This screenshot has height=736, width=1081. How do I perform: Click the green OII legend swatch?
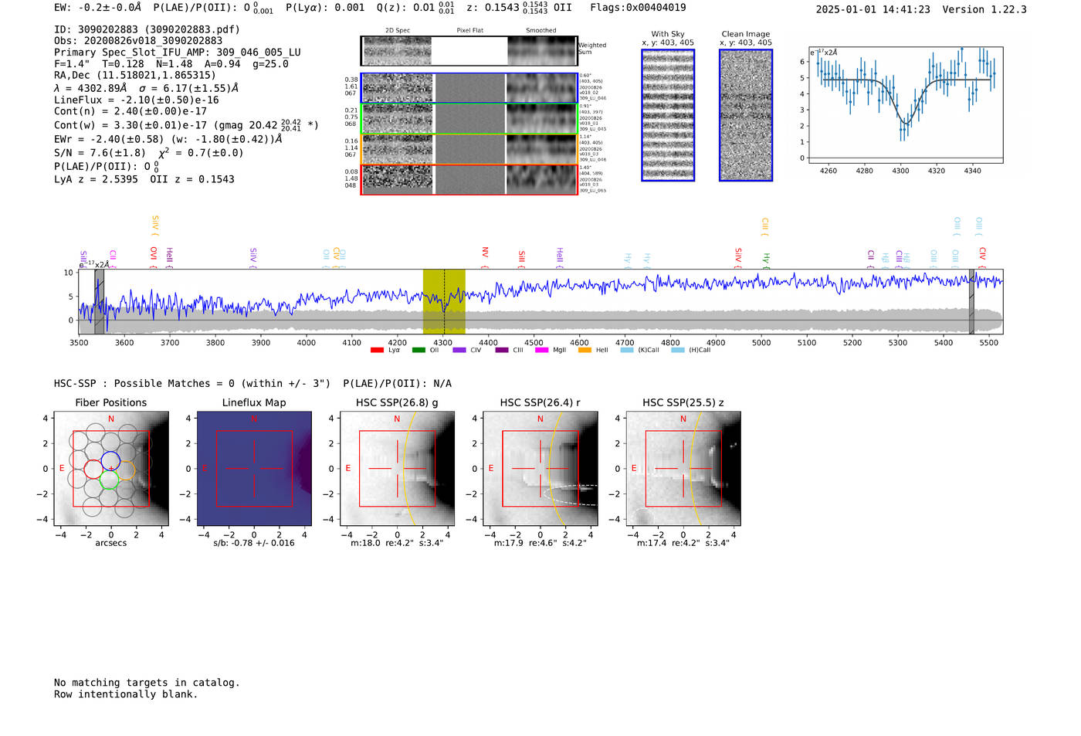[419, 351]
